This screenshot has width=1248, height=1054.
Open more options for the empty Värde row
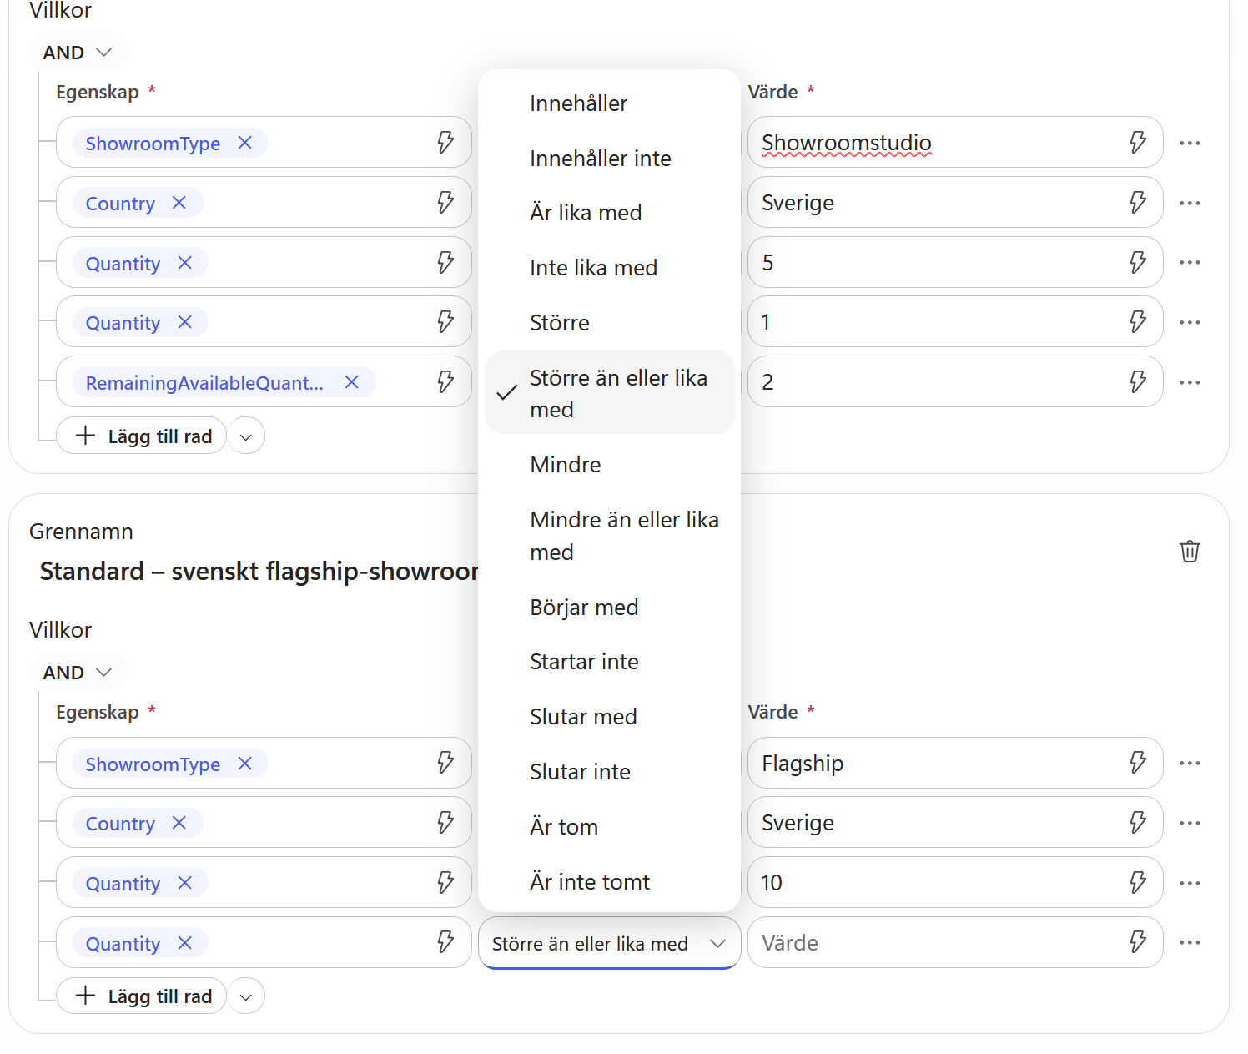(1190, 942)
